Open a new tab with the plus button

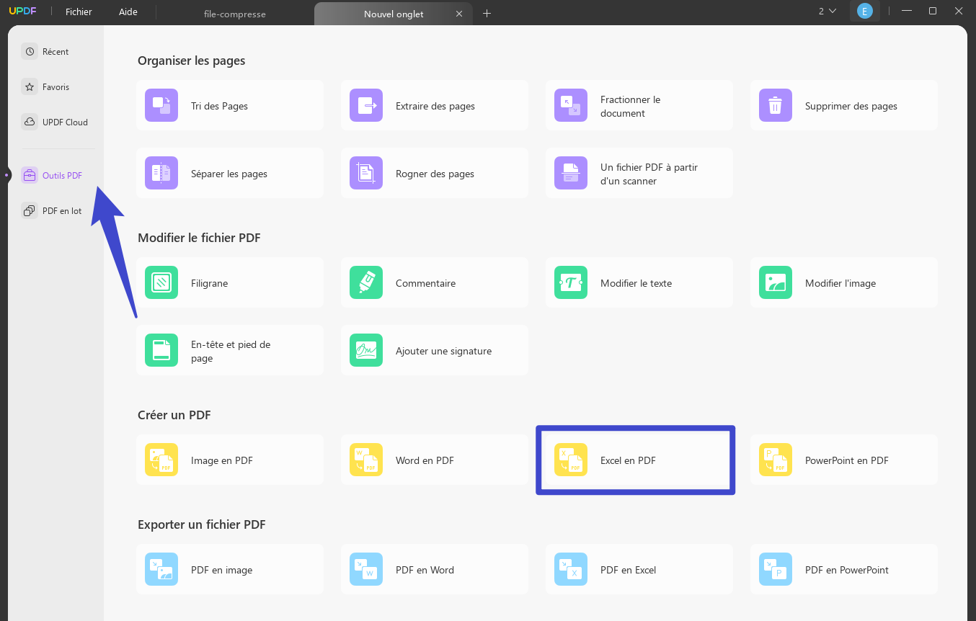click(487, 12)
